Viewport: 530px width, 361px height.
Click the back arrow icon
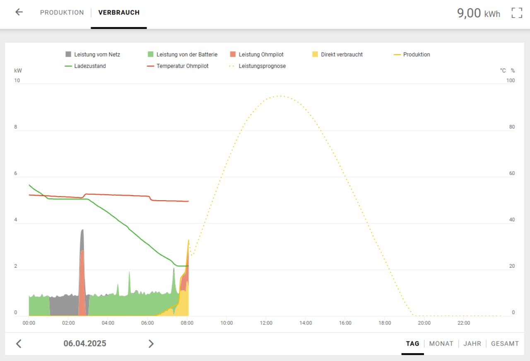point(19,12)
